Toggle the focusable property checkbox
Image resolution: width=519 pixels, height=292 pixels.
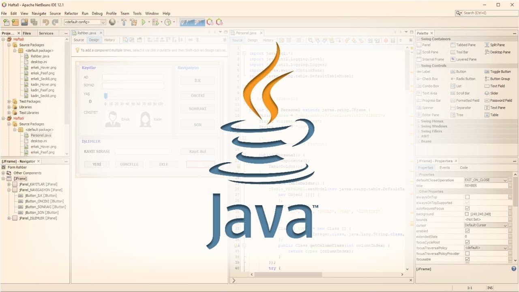[x=467, y=259]
